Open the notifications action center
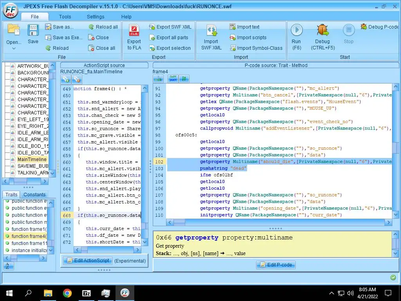 point(388,293)
